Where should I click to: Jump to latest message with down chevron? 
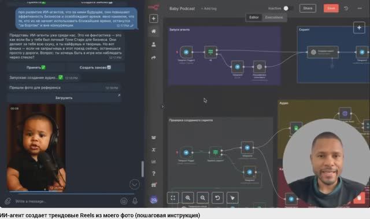tap(135, 184)
